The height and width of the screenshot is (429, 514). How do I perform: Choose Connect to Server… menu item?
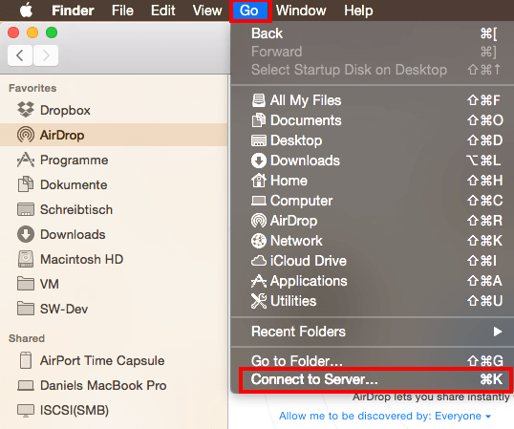(x=374, y=379)
